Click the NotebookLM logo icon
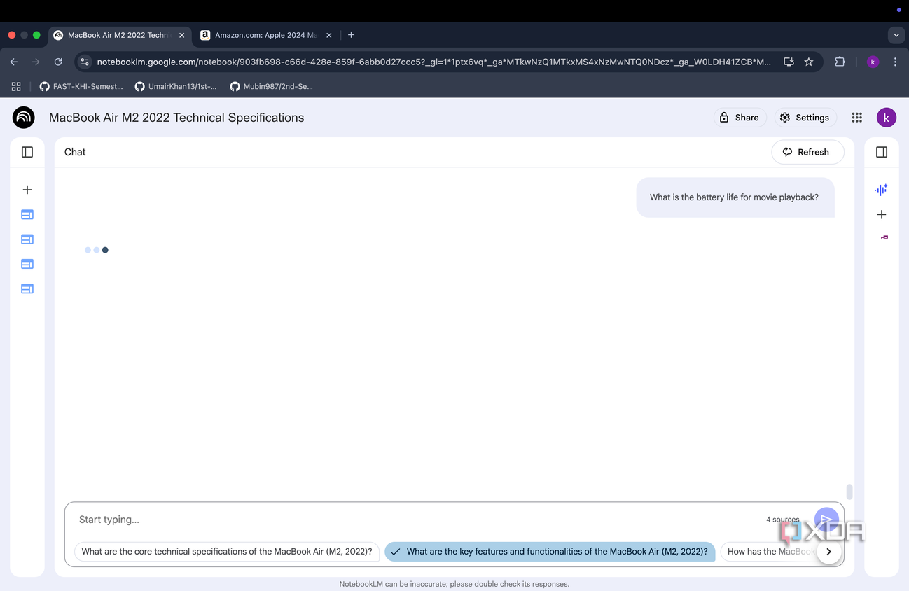 (24, 118)
